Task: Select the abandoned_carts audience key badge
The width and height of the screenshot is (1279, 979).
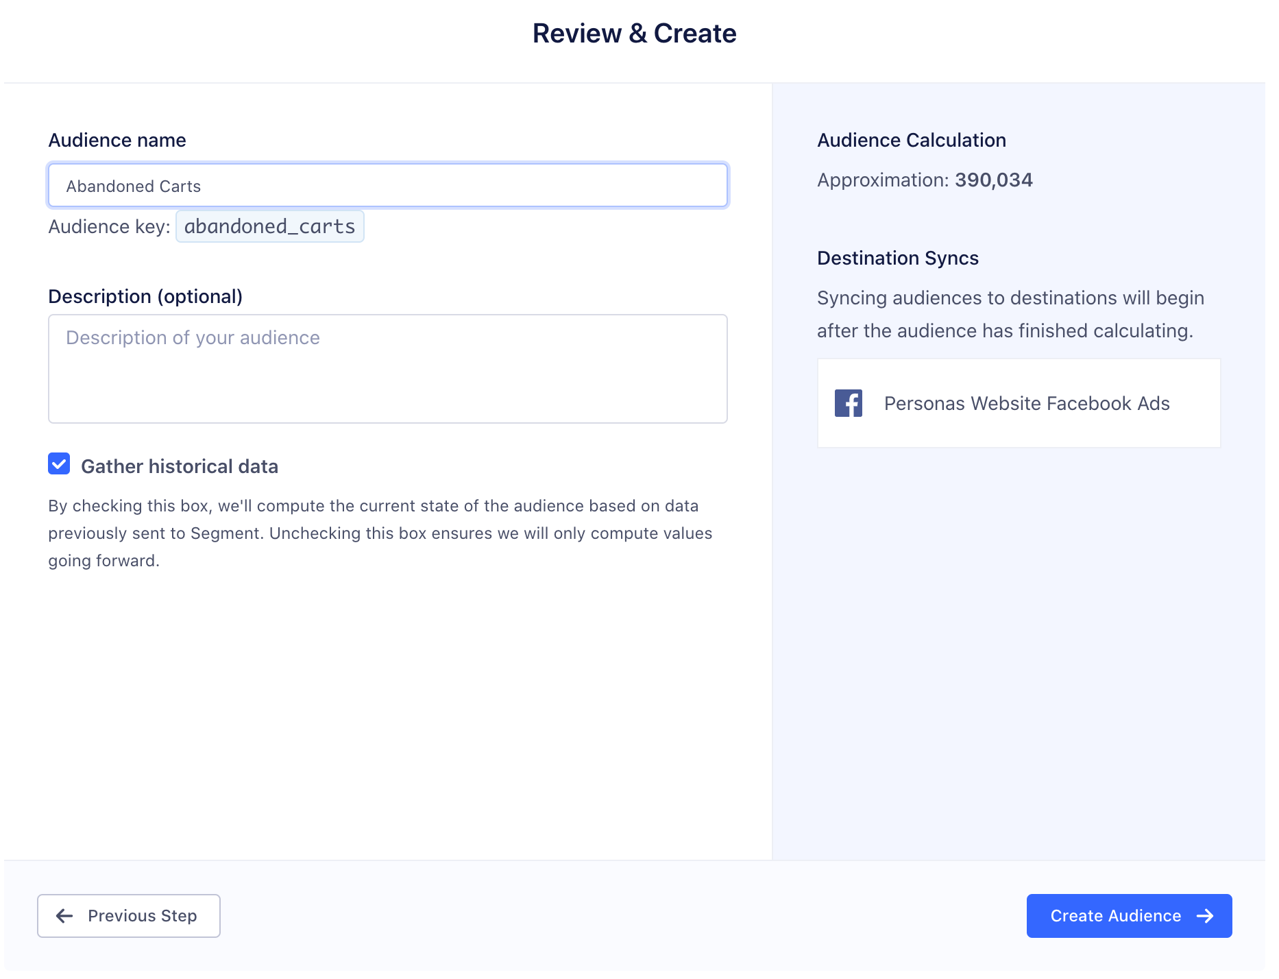Action: (x=269, y=227)
